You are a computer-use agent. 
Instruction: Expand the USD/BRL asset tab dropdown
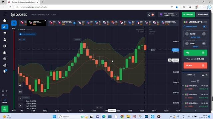pos(43,22)
